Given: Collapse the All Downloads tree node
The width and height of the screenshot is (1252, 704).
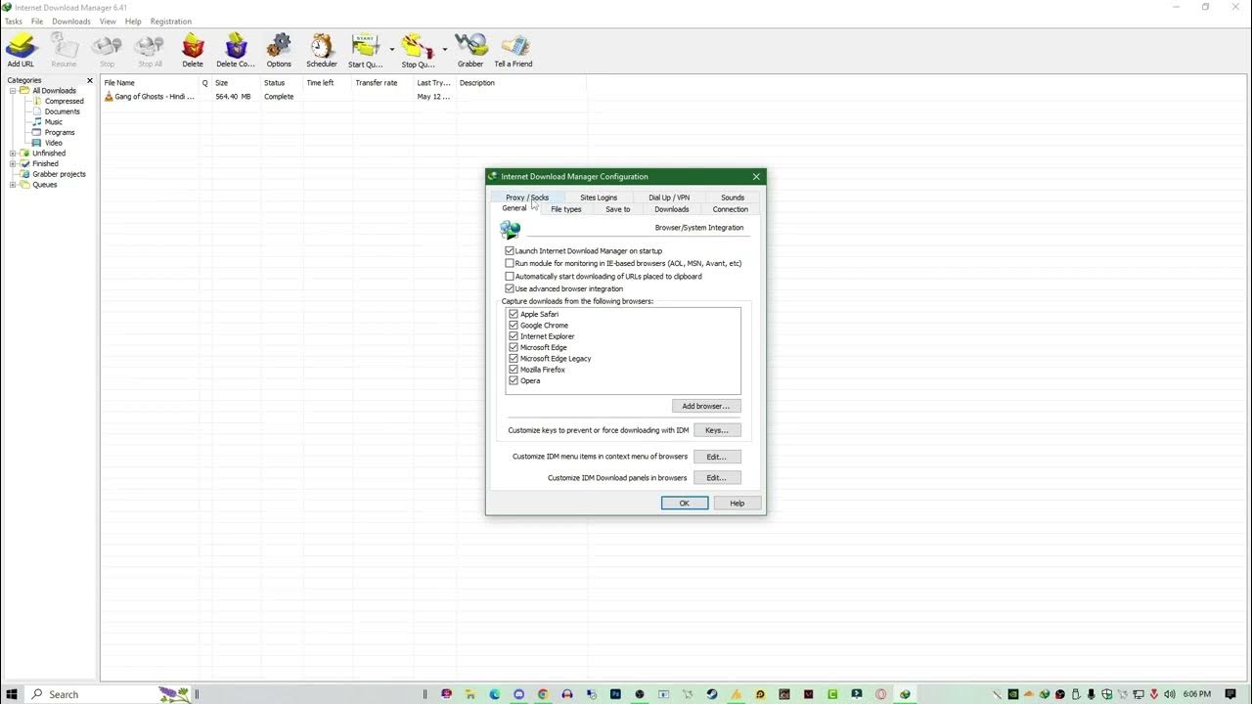Looking at the screenshot, I should click(13, 91).
